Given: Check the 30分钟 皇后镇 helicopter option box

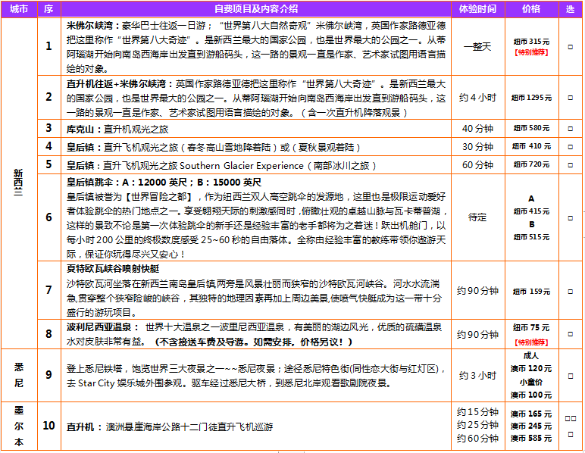Looking at the screenshot, I should [x=570, y=146].
